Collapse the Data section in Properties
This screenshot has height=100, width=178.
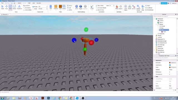(x=155, y=77)
